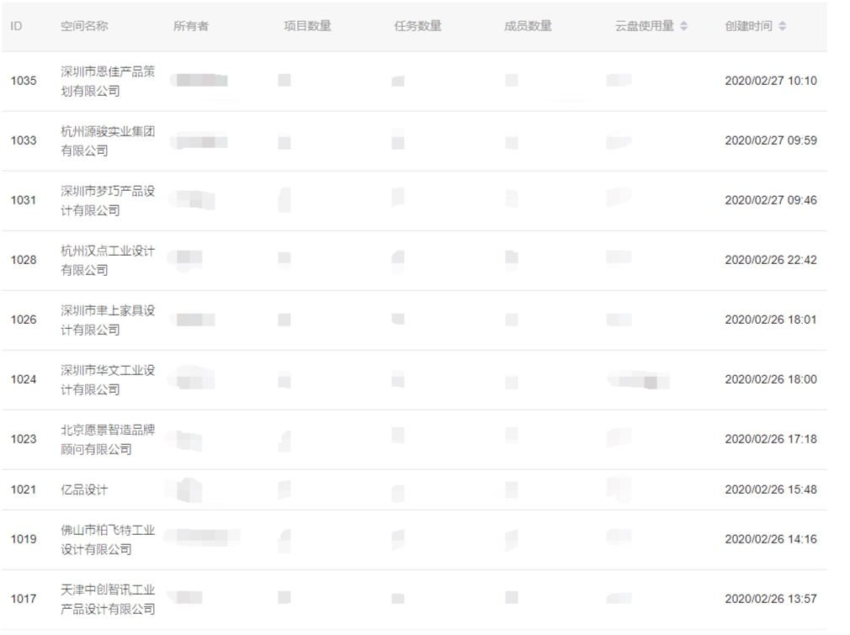Click the 空间名称 column header
This screenshot has width=850, height=635.
point(84,26)
